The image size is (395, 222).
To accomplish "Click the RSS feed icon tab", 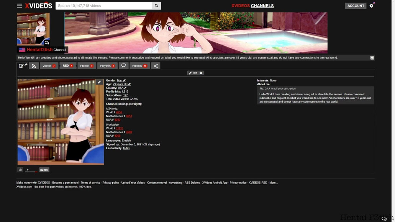I will point(34,66).
